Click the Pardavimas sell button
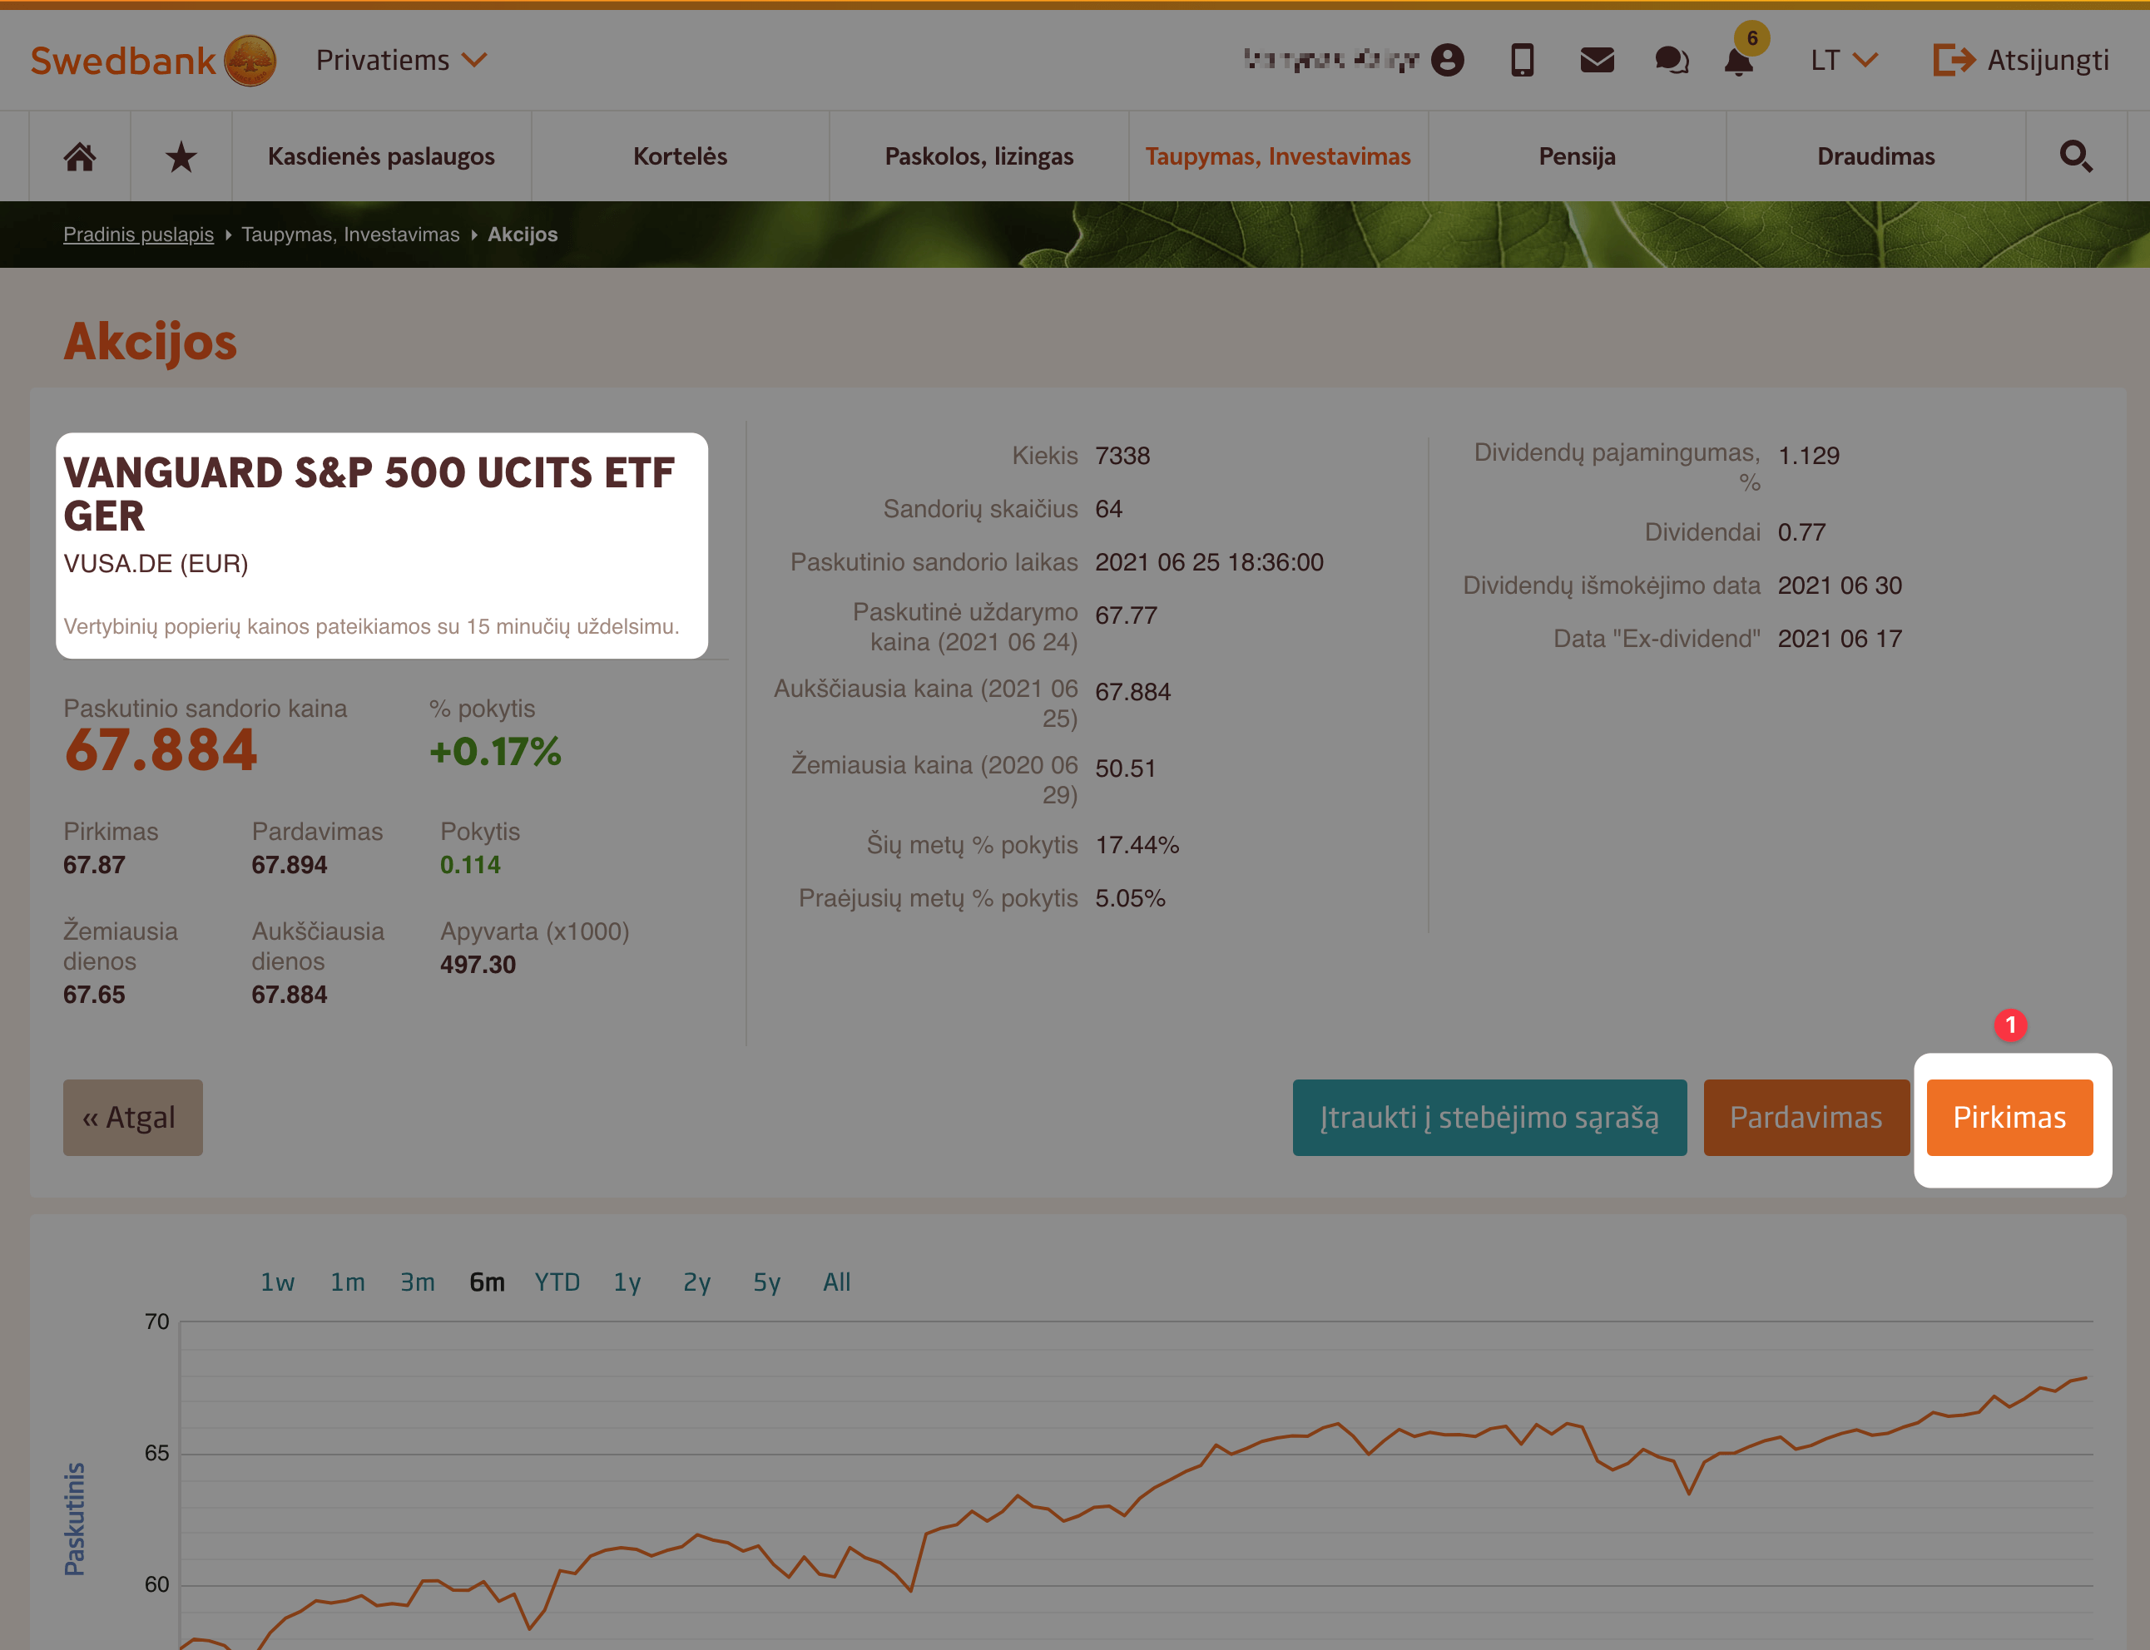The height and width of the screenshot is (1650, 2150). point(1806,1118)
